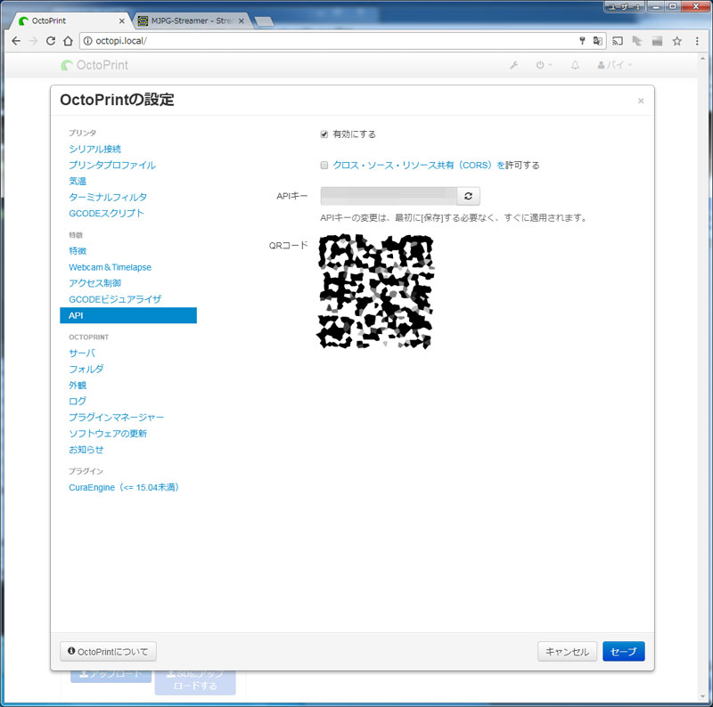Open ログ settings page

pos(78,402)
